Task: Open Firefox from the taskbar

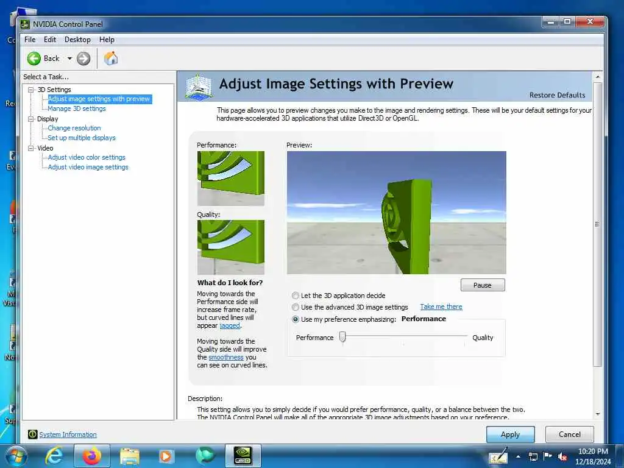Action: click(x=91, y=456)
